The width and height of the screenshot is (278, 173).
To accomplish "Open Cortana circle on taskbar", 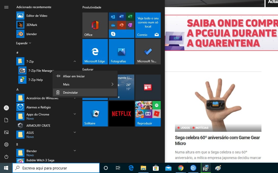I will point(106,168).
